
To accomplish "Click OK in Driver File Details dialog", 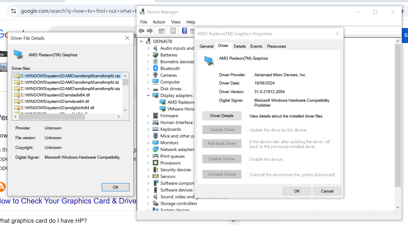I will (x=116, y=187).
